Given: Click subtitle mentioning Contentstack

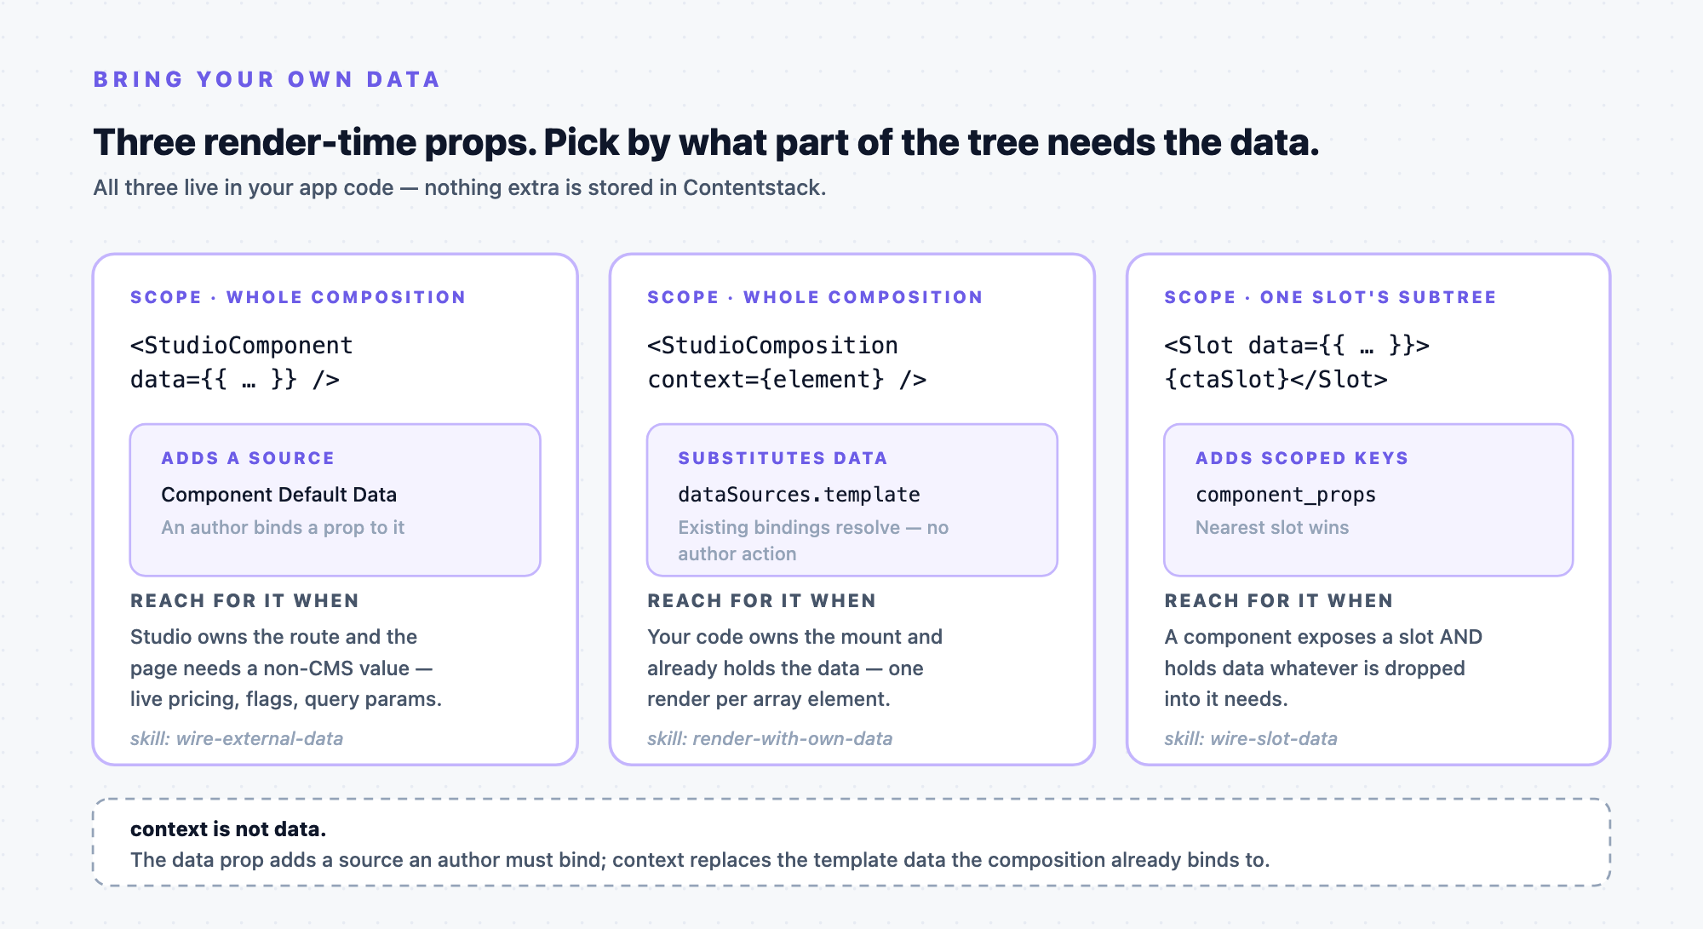Looking at the screenshot, I should click(x=460, y=187).
